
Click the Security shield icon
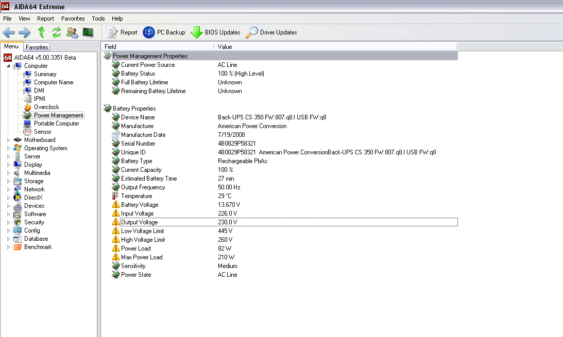coord(17,222)
